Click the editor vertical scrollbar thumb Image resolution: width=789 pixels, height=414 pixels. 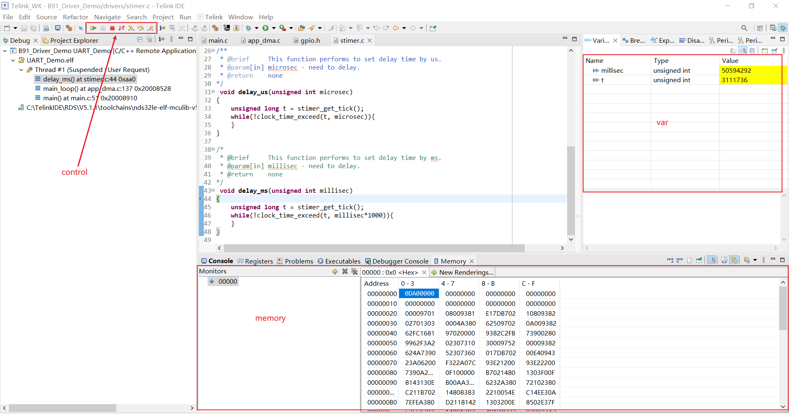pyautogui.click(x=571, y=190)
